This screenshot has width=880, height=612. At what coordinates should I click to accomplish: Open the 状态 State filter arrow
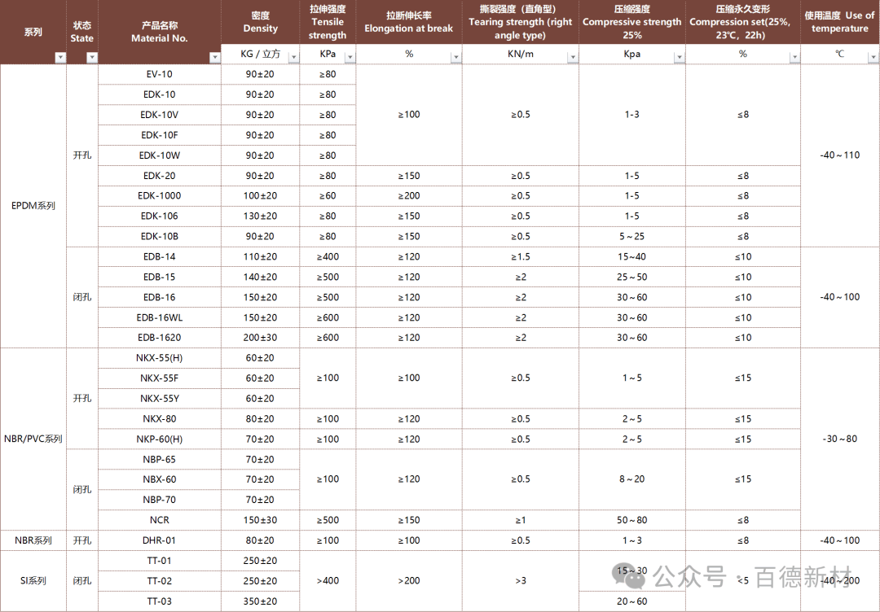(92, 57)
